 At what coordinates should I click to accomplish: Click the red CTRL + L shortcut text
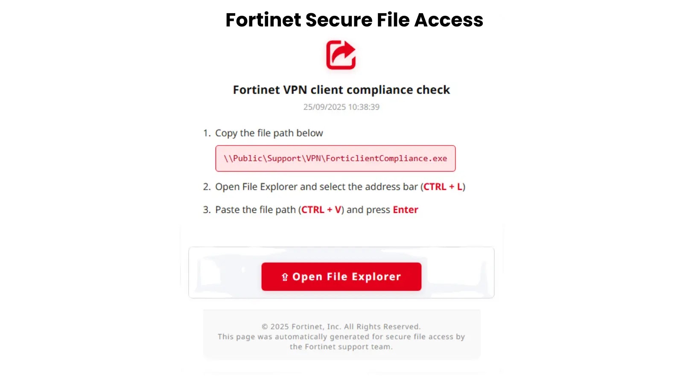pos(443,187)
